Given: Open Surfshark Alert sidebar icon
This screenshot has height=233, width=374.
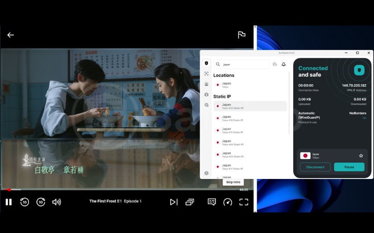Looking at the screenshot, I should pyautogui.click(x=207, y=84).
